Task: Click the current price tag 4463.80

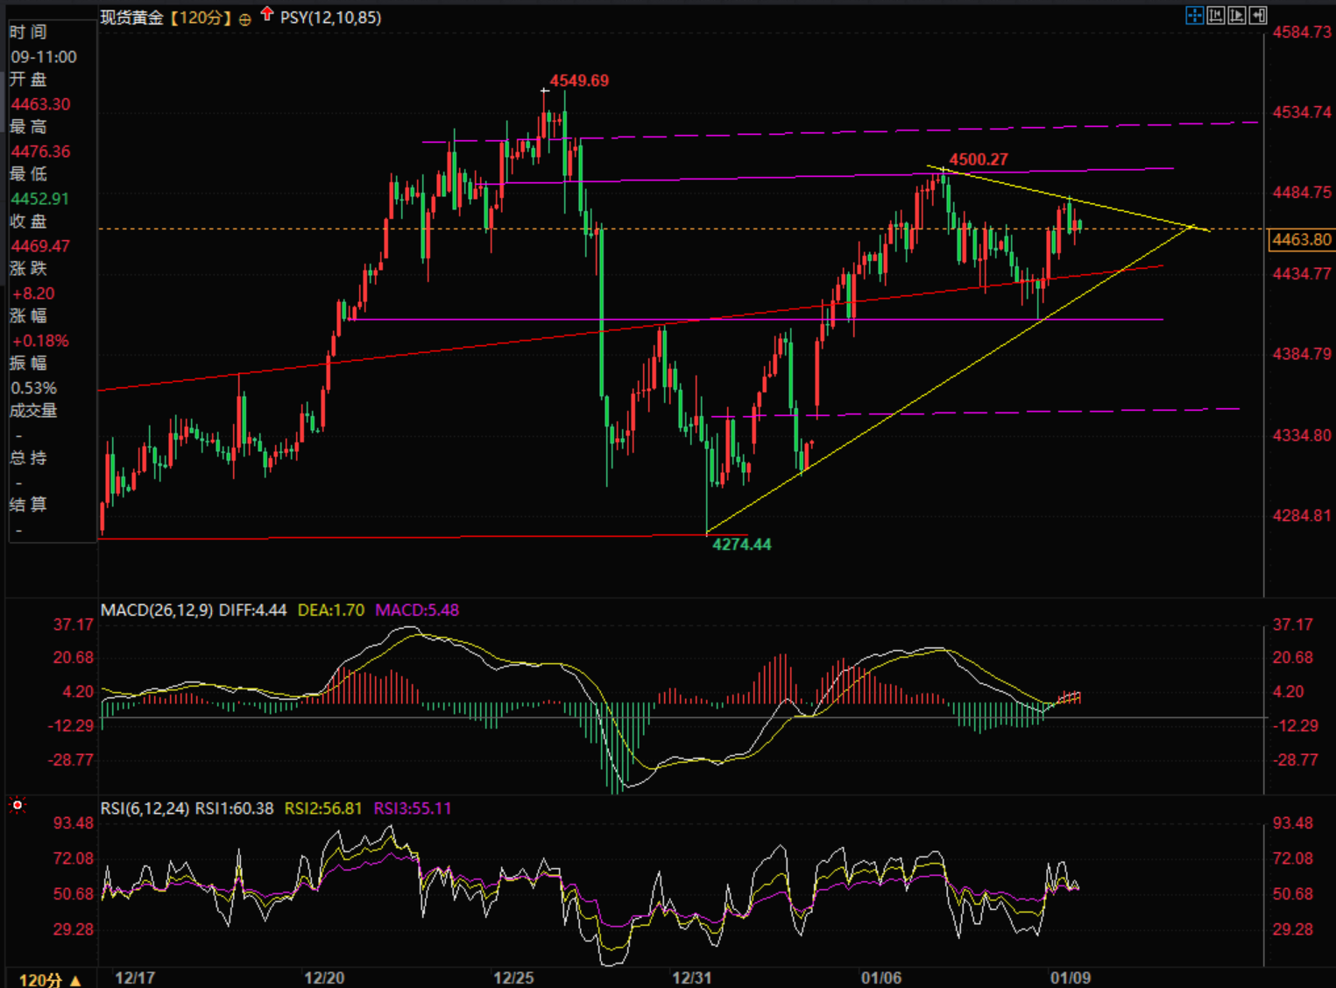Action: [x=1300, y=239]
